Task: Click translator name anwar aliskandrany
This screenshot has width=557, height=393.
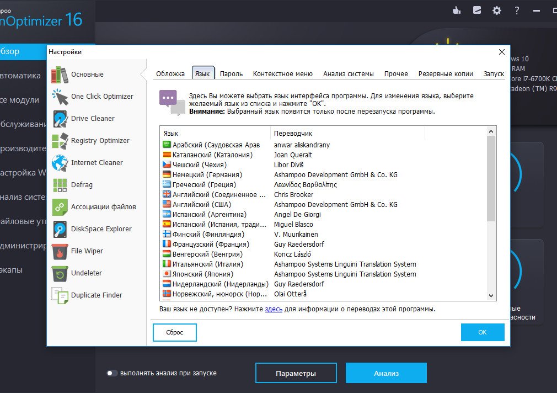Action: tap(302, 145)
